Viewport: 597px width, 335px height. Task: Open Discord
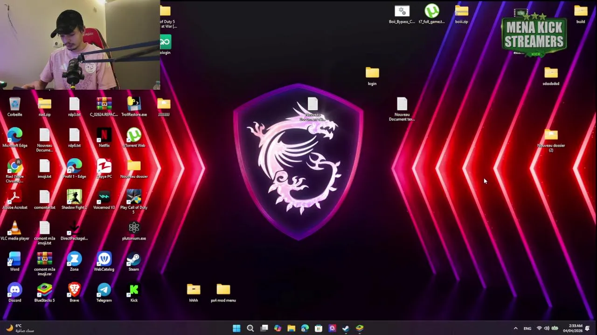(x=14, y=293)
